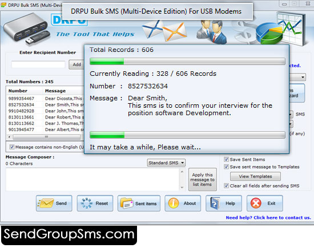Expand the dropdown beside the SMS label
Screen dimensions: 314x248
pos(291,115)
